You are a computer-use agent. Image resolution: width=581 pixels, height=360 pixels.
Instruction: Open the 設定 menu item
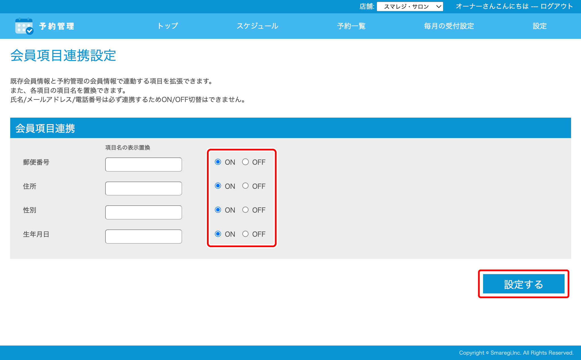539,26
